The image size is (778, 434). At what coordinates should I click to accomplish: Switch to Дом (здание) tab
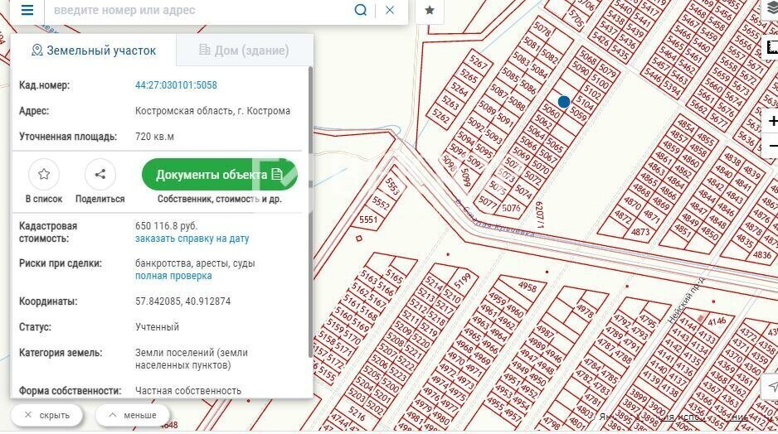pyautogui.click(x=244, y=50)
